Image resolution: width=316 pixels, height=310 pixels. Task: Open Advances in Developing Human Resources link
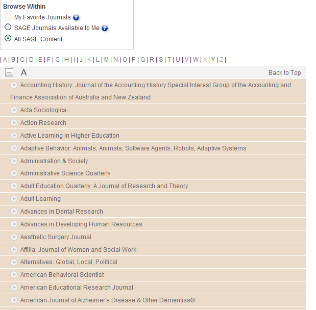81,224
